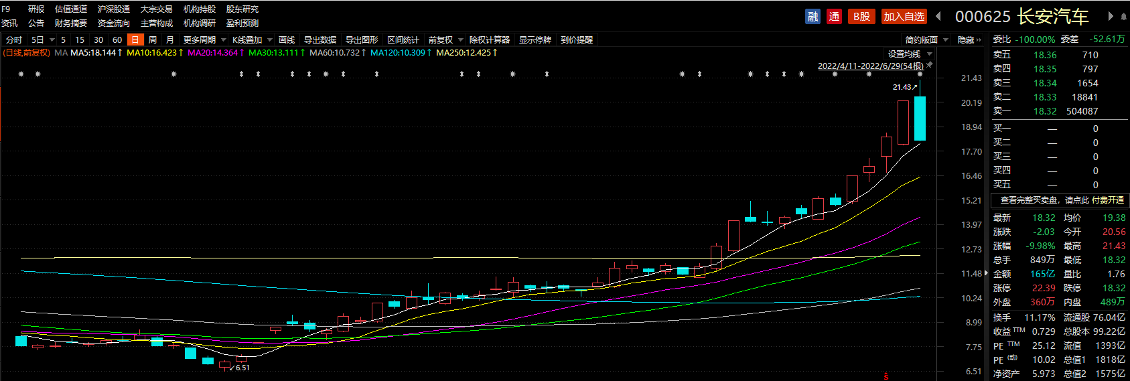Click the 付费开通 order book prompt

[1107, 200]
